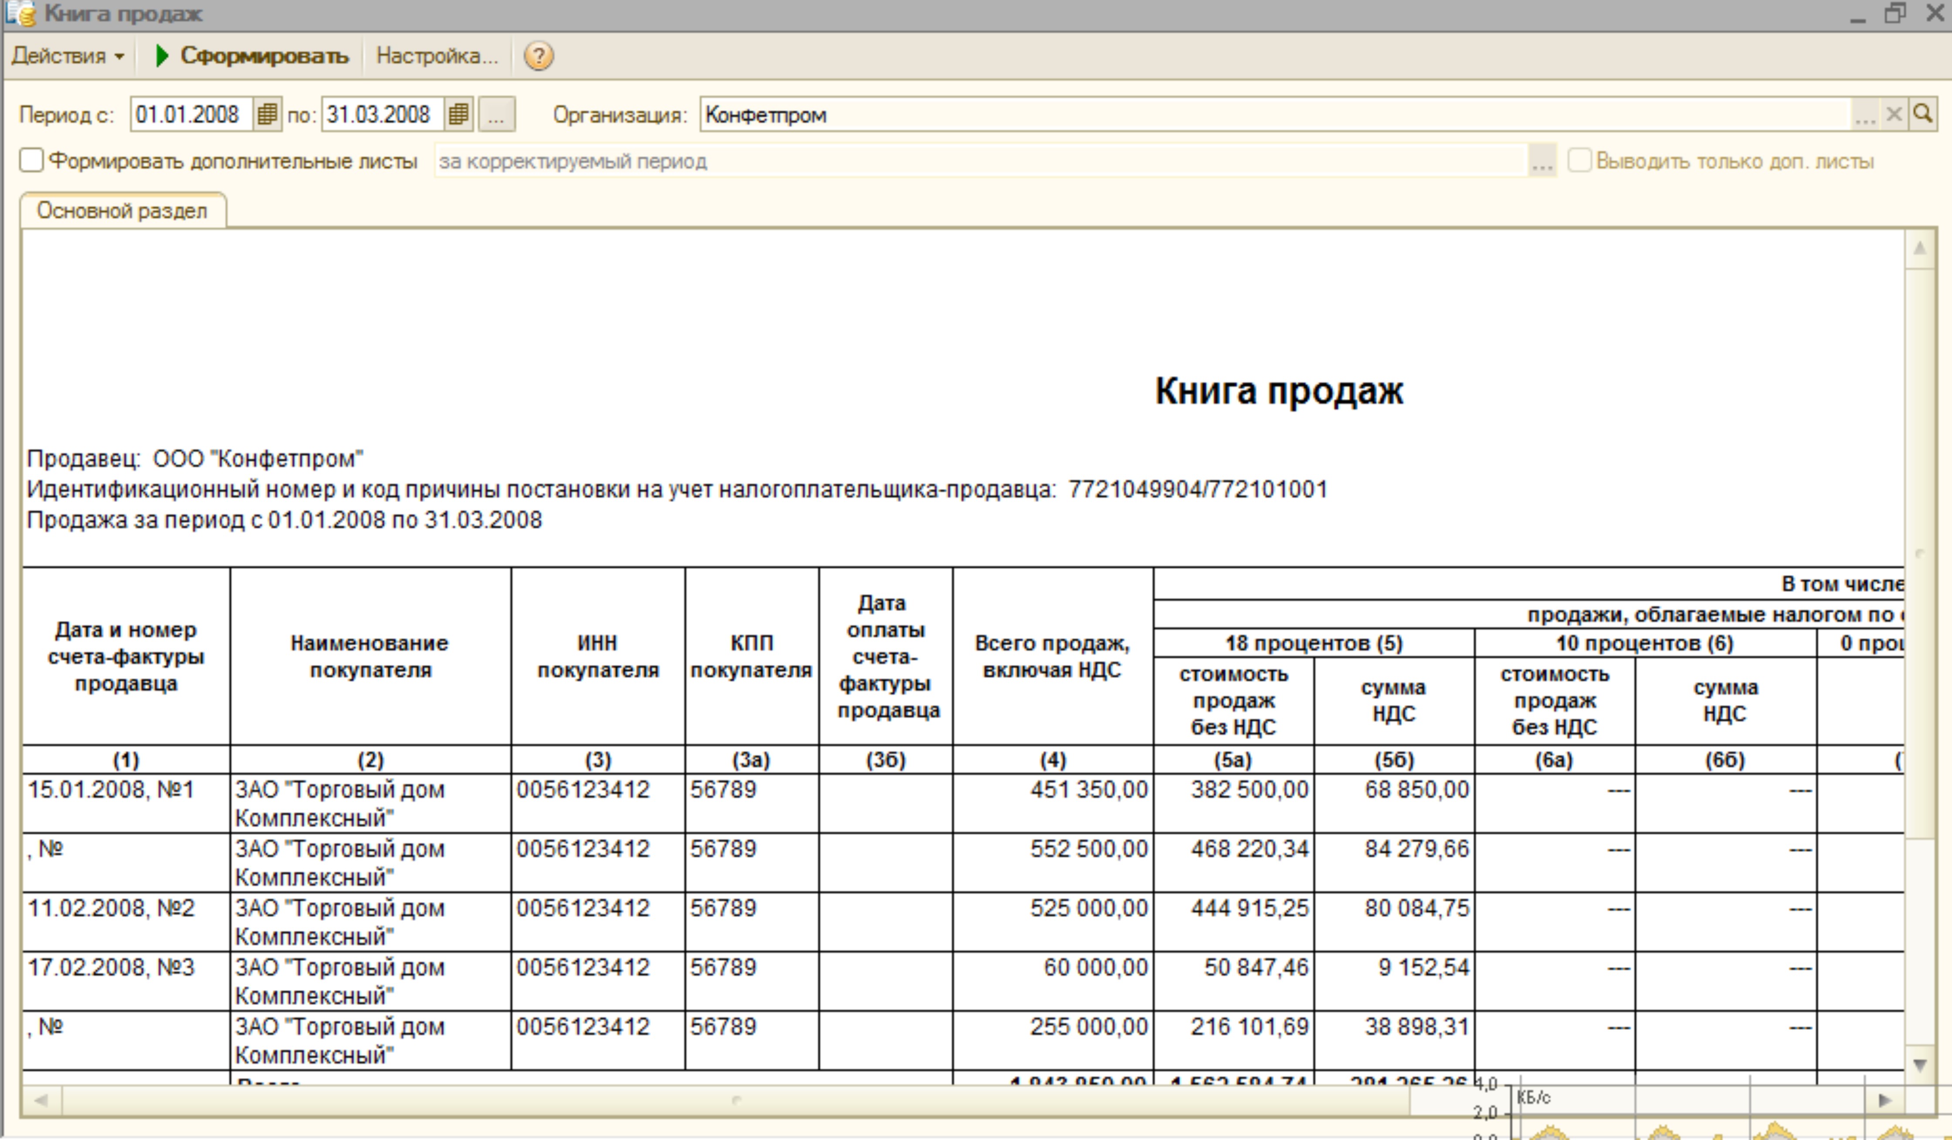Select VAT sum cell 68 850,00

click(x=1394, y=804)
